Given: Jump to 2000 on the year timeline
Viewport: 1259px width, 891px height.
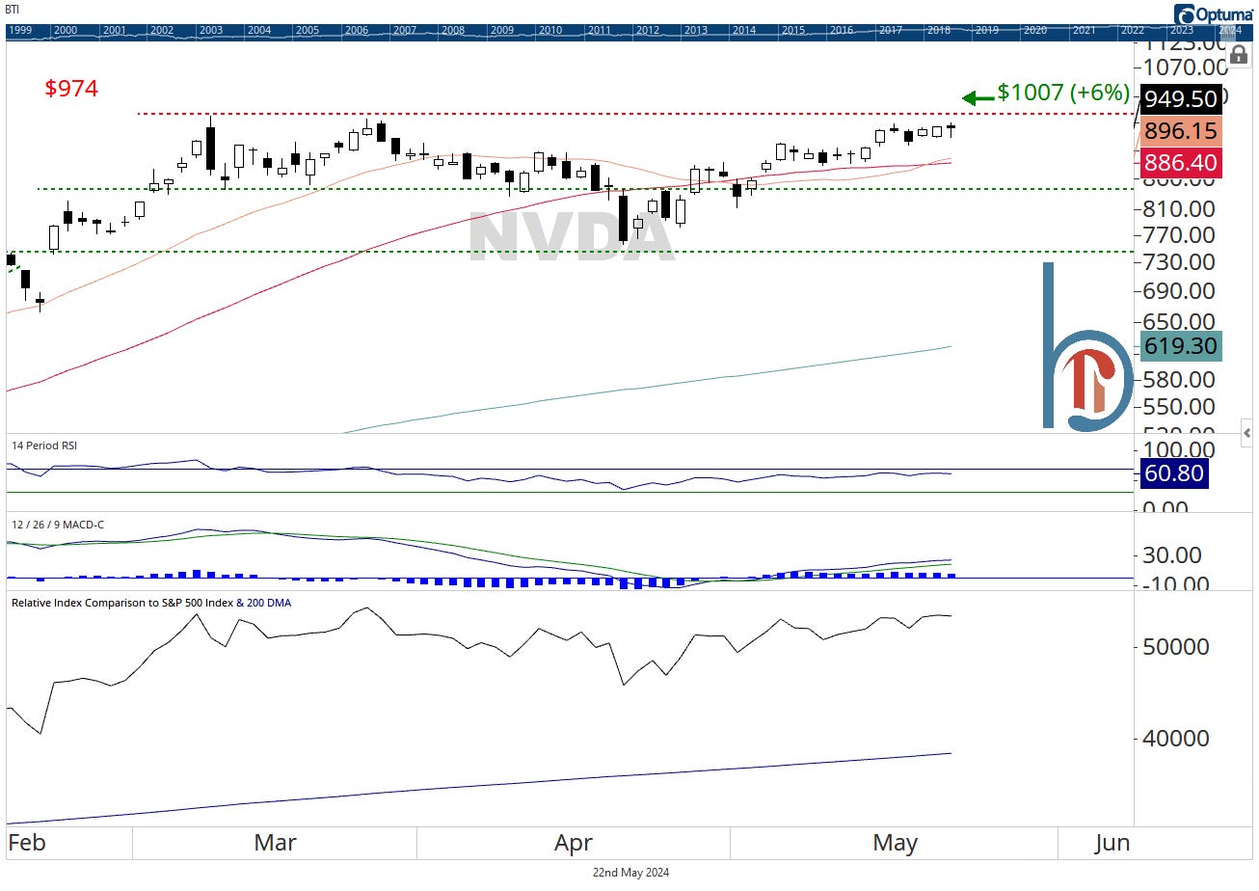Looking at the screenshot, I should point(66,31).
